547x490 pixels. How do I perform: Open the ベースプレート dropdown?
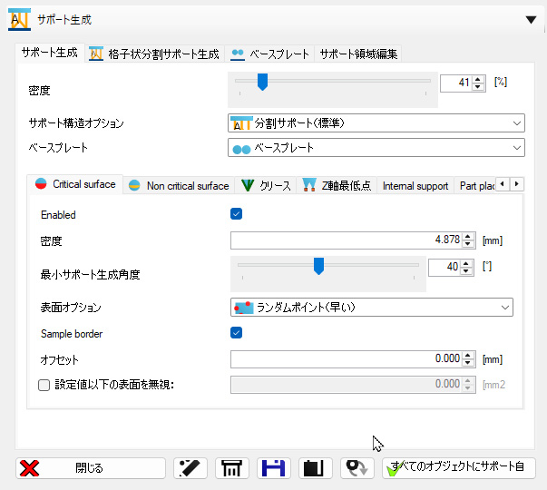(376, 148)
